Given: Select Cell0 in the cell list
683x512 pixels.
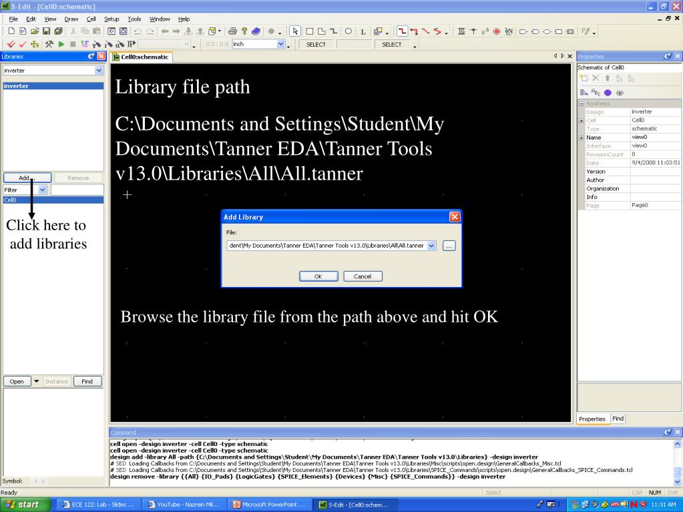Looking at the screenshot, I should point(53,200).
